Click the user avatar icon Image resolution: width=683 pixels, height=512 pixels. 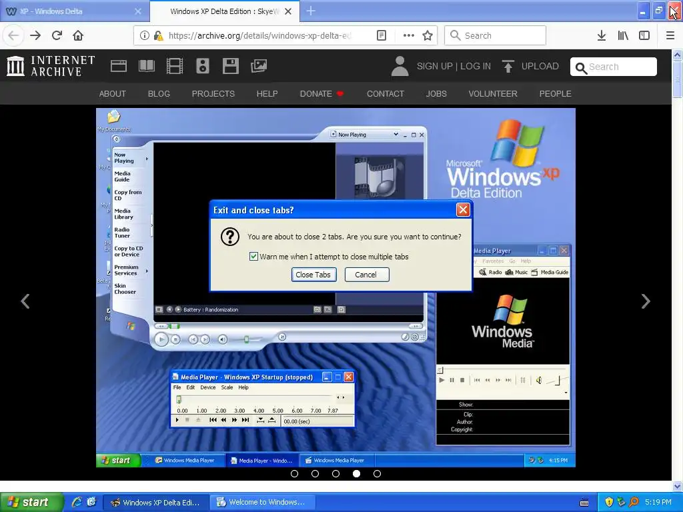pos(400,66)
